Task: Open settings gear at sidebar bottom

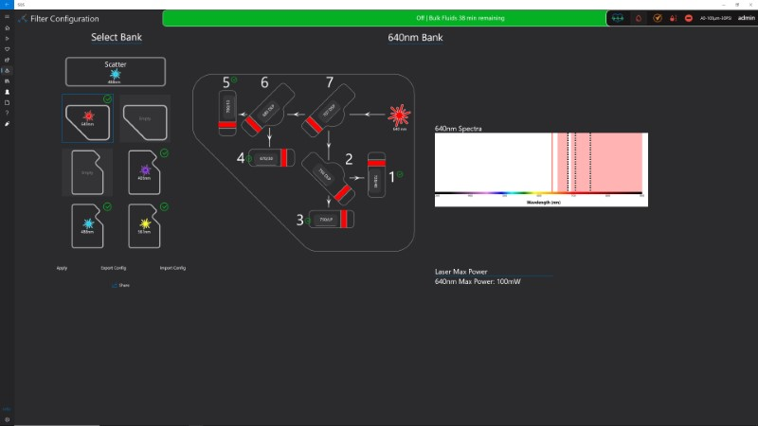Action: tap(7, 419)
